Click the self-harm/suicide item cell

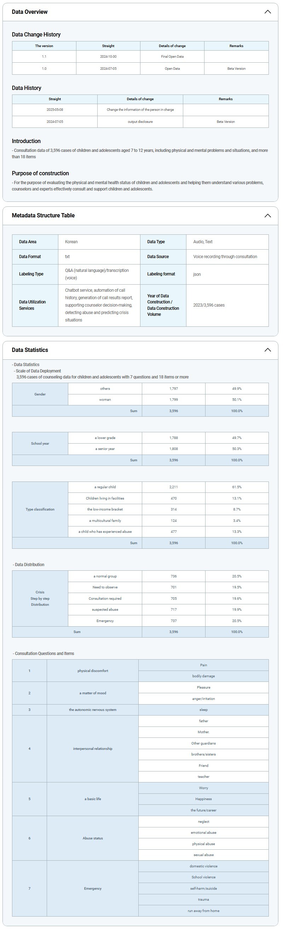203,888
